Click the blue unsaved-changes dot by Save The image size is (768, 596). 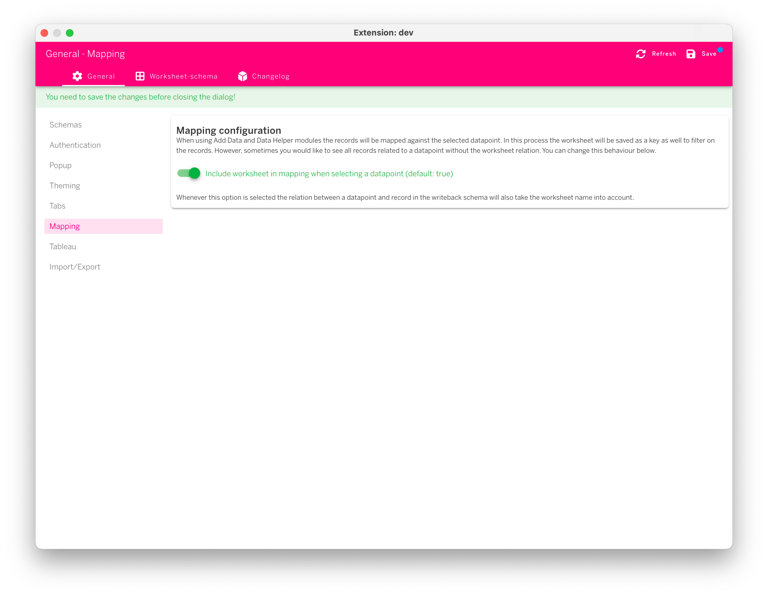720,50
